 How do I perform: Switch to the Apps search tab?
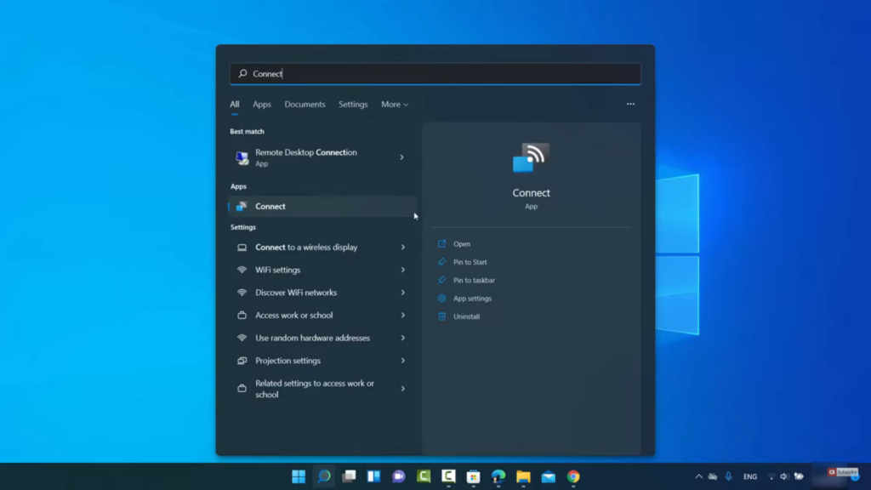coord(262,105)
